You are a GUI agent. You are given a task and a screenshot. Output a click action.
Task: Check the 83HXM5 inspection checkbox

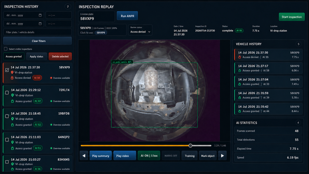[7, 162]
